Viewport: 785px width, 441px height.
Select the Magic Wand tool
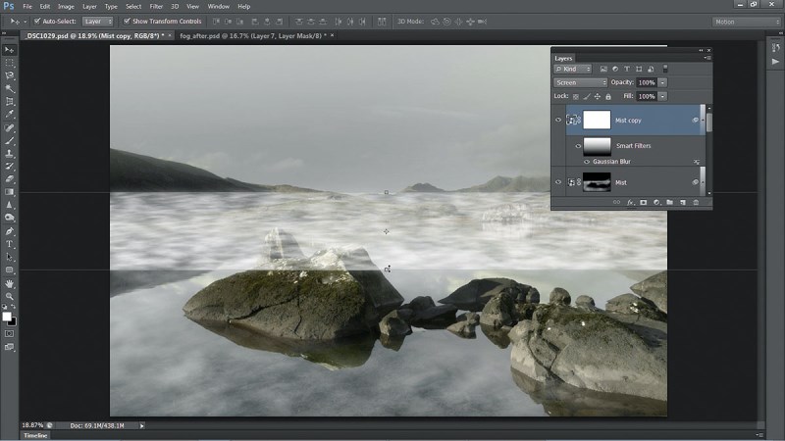(x=10, y=88)
